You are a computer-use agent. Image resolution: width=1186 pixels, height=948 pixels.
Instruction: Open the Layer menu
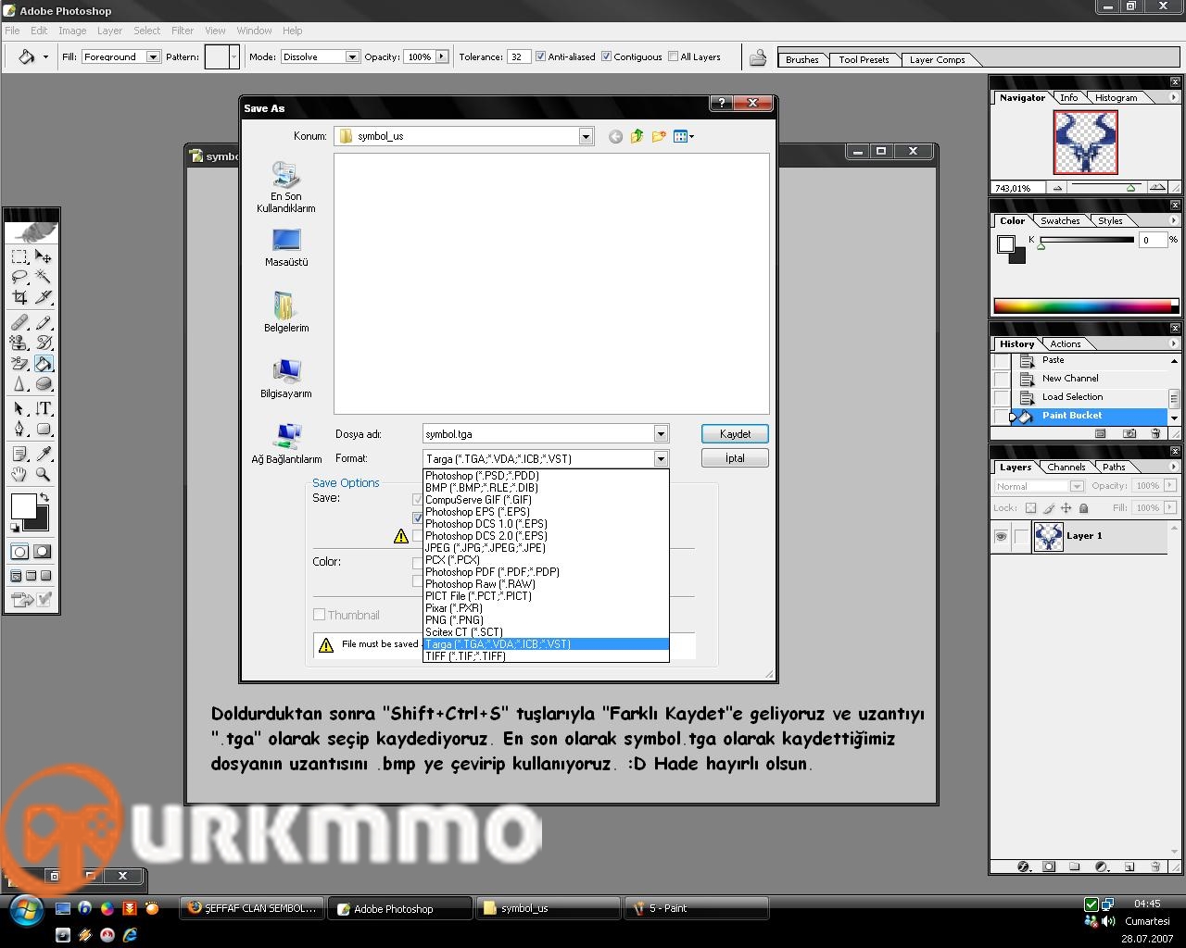(109, 31)
